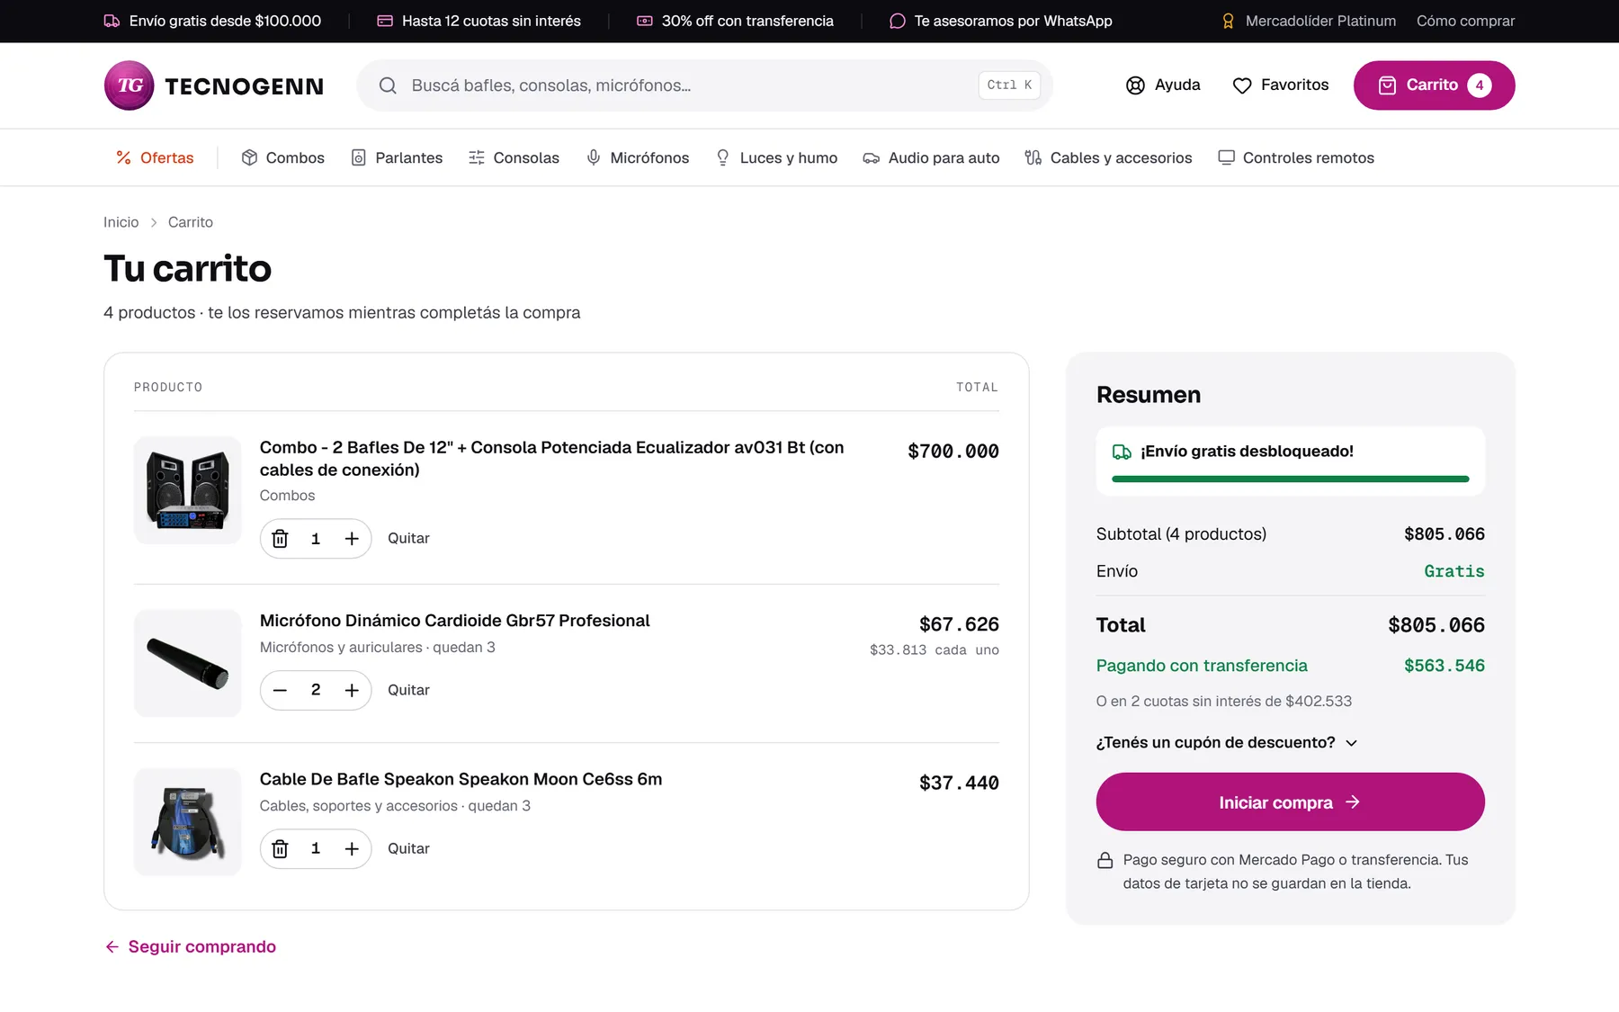Click the Iniciar compra button
This screenshot has height=1012, width=1619.
pyautogui.click(x=1290, y=802)
